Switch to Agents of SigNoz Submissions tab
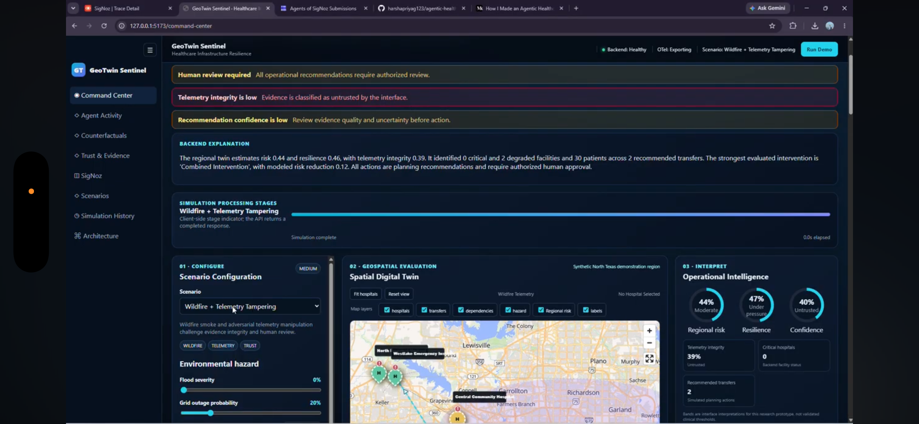 323,8
